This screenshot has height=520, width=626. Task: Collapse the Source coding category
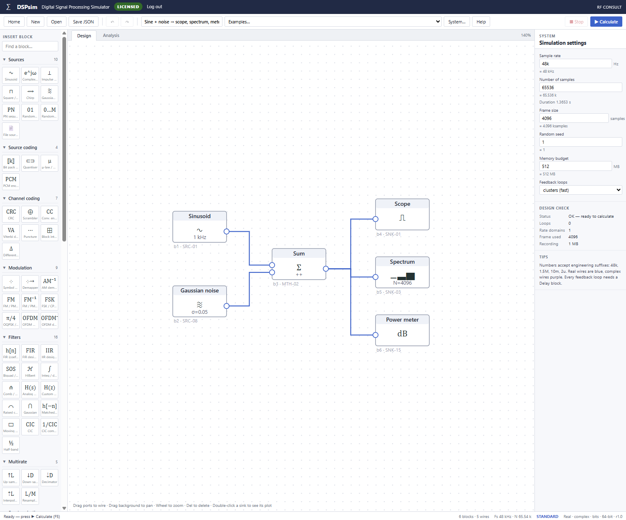[x=30, y=147]
